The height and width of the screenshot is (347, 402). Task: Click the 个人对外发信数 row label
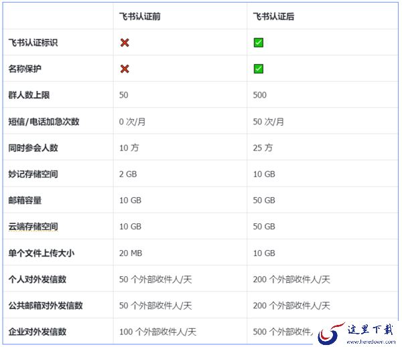pyautogui.click(x=38, y=279)
